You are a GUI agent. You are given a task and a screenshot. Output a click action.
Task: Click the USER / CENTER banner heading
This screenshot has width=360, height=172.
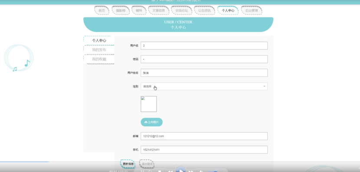tap(178, 22)
